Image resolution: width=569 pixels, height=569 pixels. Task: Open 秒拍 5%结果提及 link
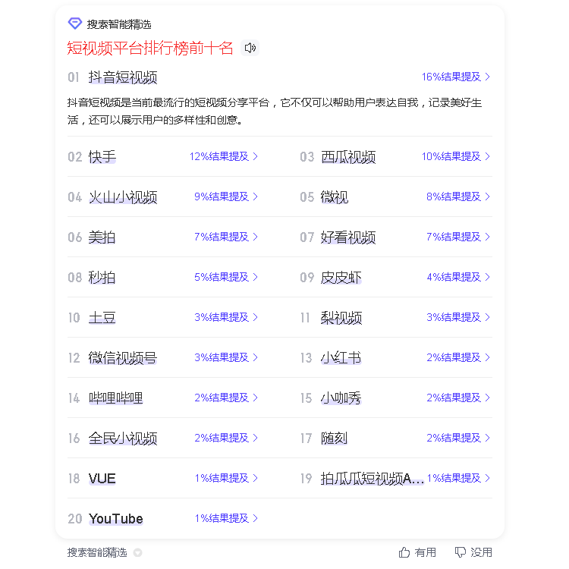click(x=226, y=277)
